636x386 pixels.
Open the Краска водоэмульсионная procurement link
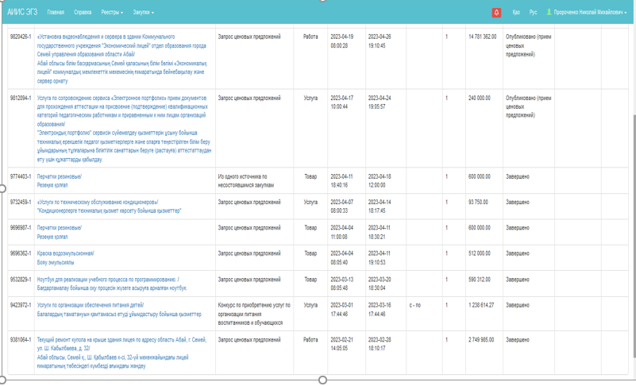[65, 258]
